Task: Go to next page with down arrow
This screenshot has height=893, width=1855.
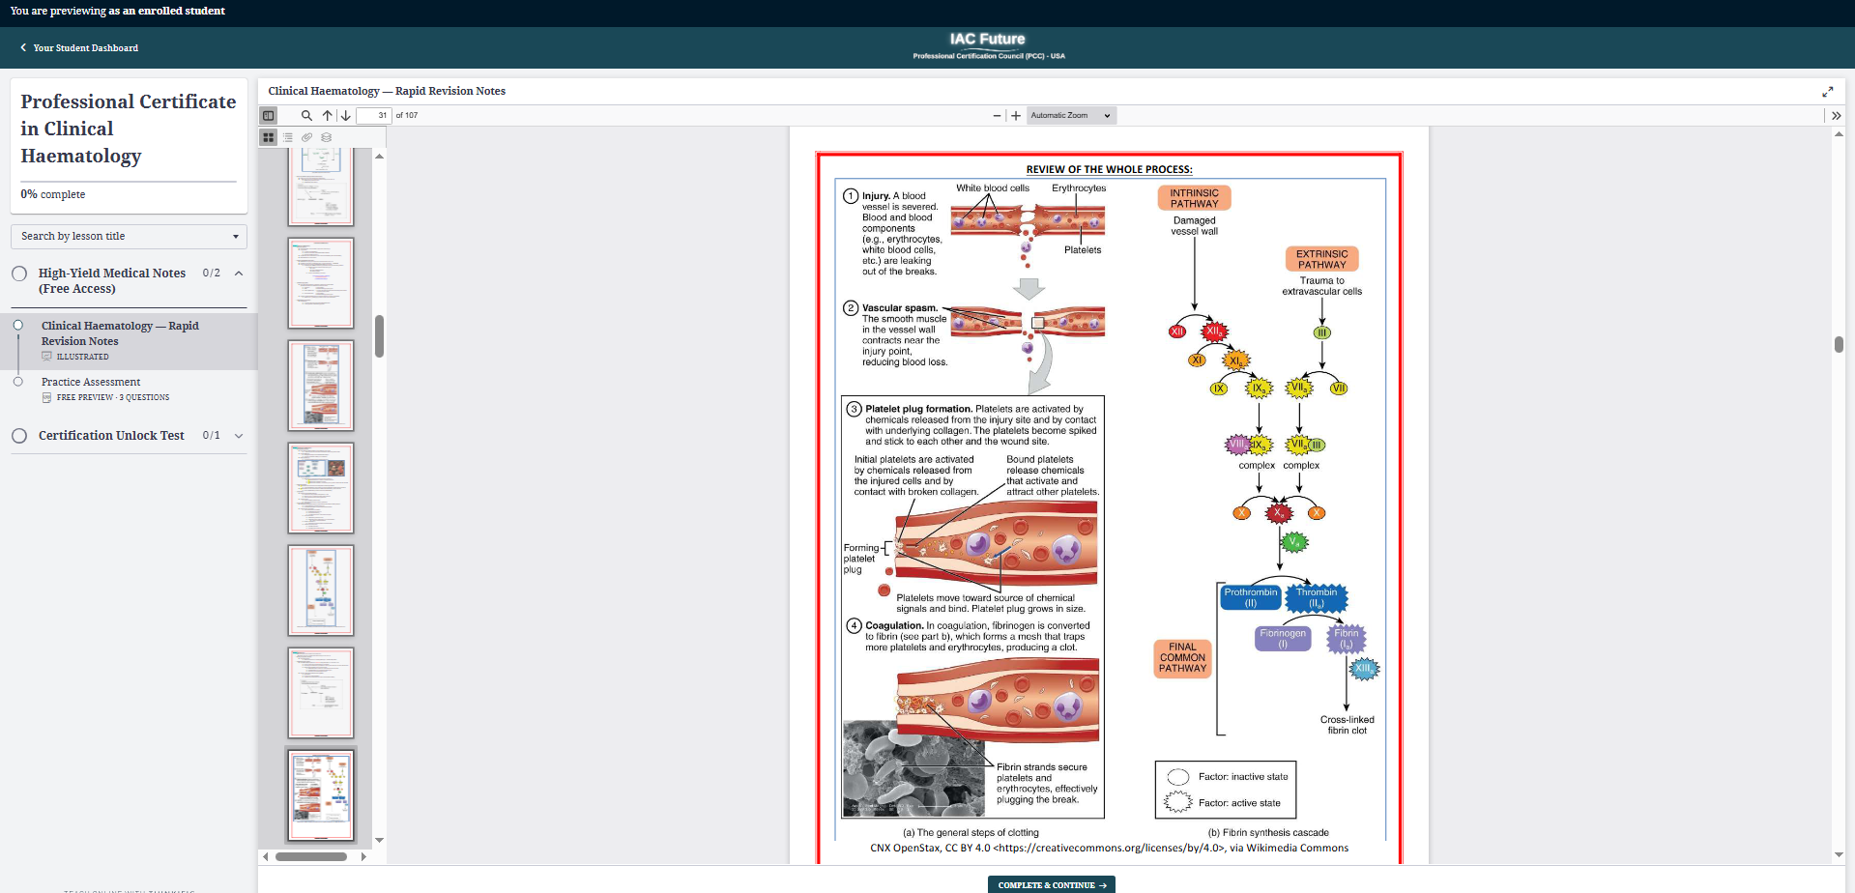Action: click(345, 116)
